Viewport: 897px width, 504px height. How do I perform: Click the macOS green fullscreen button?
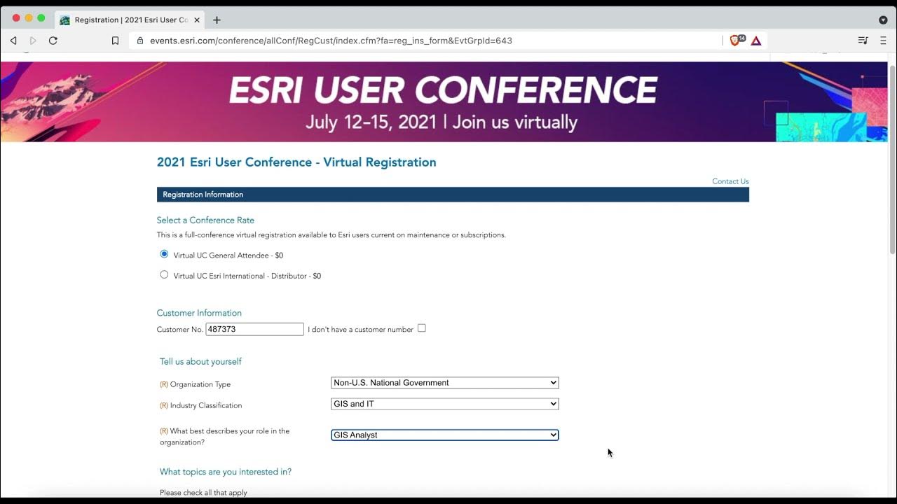pyautogui.click(x=41, y=18)
